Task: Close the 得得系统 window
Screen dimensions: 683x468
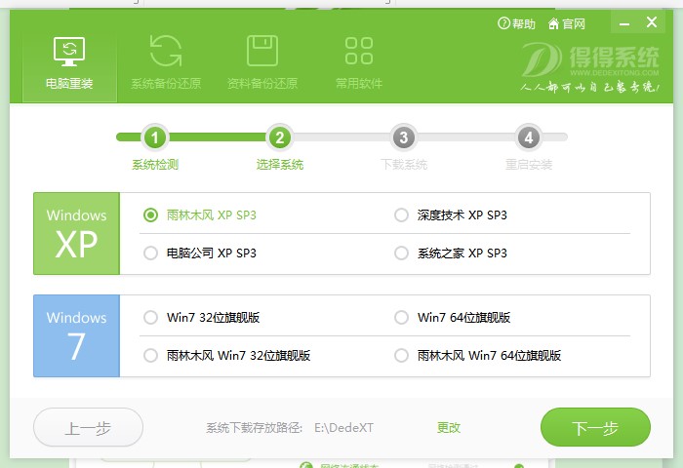Action: [x=652, y=22]
